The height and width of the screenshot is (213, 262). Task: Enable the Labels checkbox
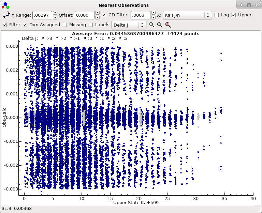(x=91, y=25)
